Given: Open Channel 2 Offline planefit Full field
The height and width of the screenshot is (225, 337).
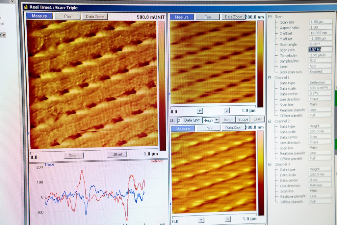Looking at the screenshot, I should [320, 158].
